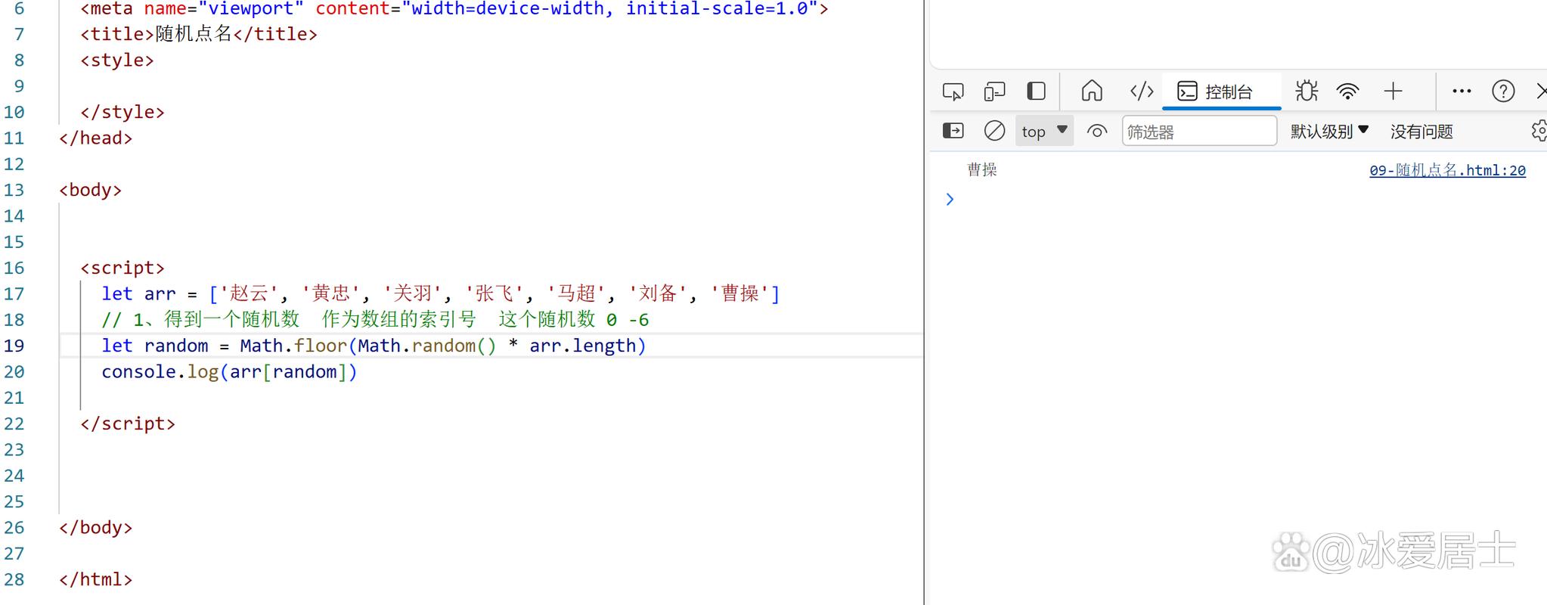Click the 'console.log(arr[random])' statement
This screenshot has width=1547, height=605.
(229, 371)
